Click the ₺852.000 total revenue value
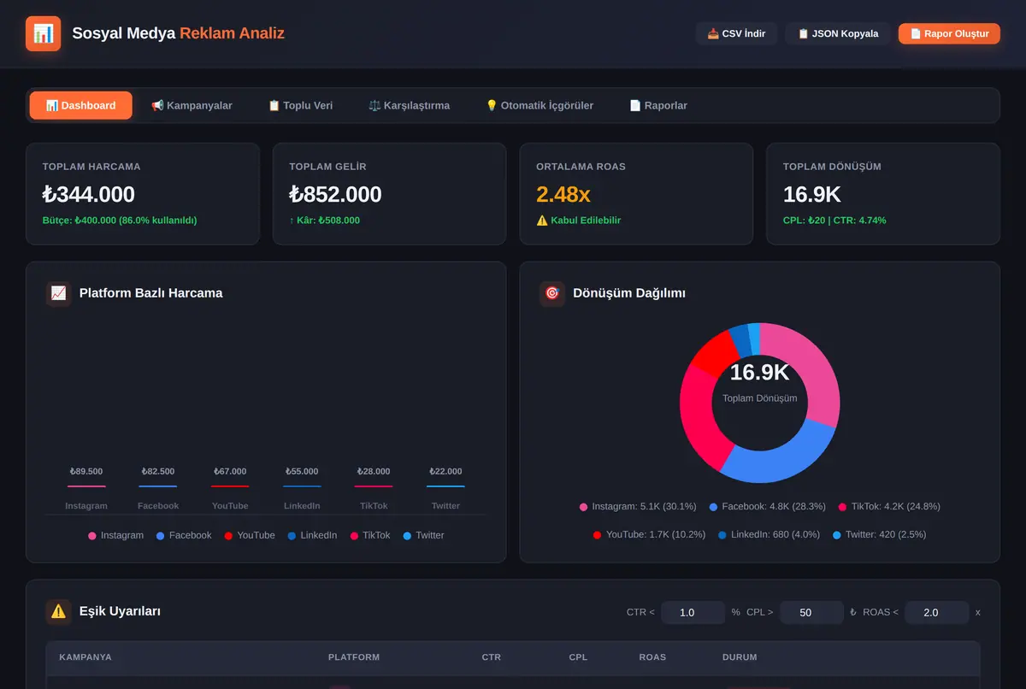 click(x=335, y=195)
